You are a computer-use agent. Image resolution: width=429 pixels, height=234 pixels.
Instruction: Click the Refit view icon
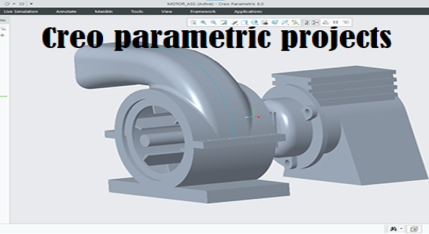[x=193, y=22]
